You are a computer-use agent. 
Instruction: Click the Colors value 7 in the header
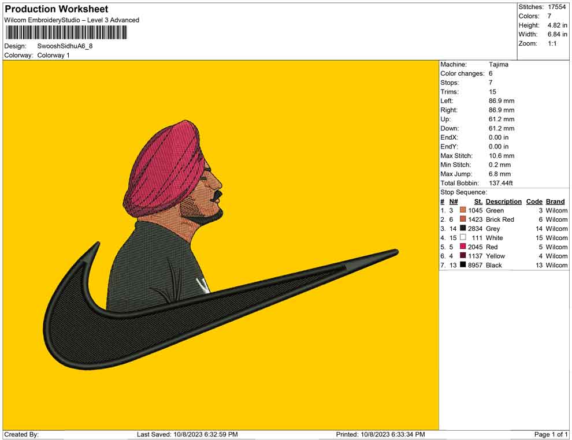pyautogui.click(x=549, y=16)
